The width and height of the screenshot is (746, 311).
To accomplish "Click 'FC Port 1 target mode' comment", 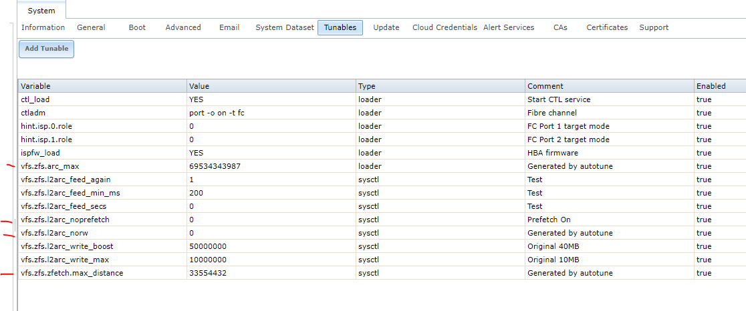I will pos(569,126).
